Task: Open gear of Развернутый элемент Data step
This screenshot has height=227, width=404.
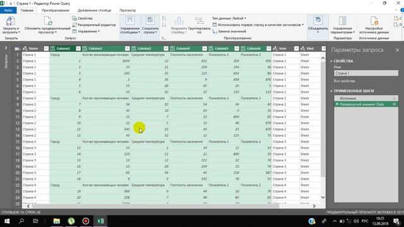Action: [x=394, y=104]
